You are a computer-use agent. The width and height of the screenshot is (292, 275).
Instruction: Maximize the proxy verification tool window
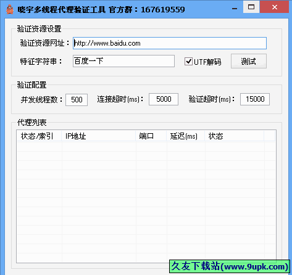(251, 7)
